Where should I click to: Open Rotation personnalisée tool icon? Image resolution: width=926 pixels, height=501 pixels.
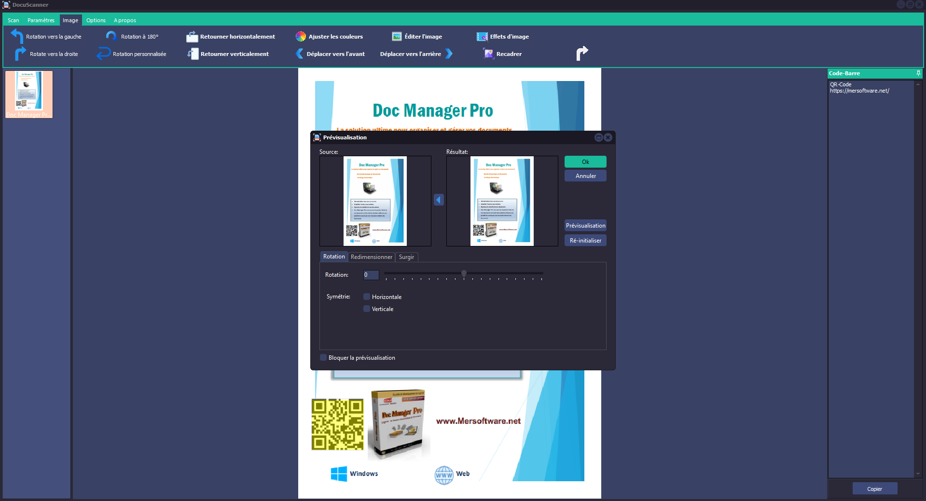[103, 54]
